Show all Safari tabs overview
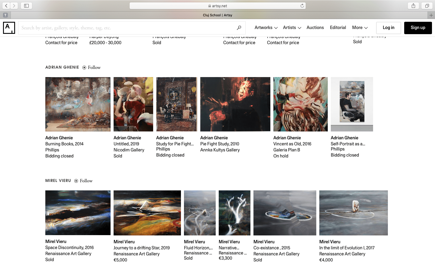 tap(427, 6)
